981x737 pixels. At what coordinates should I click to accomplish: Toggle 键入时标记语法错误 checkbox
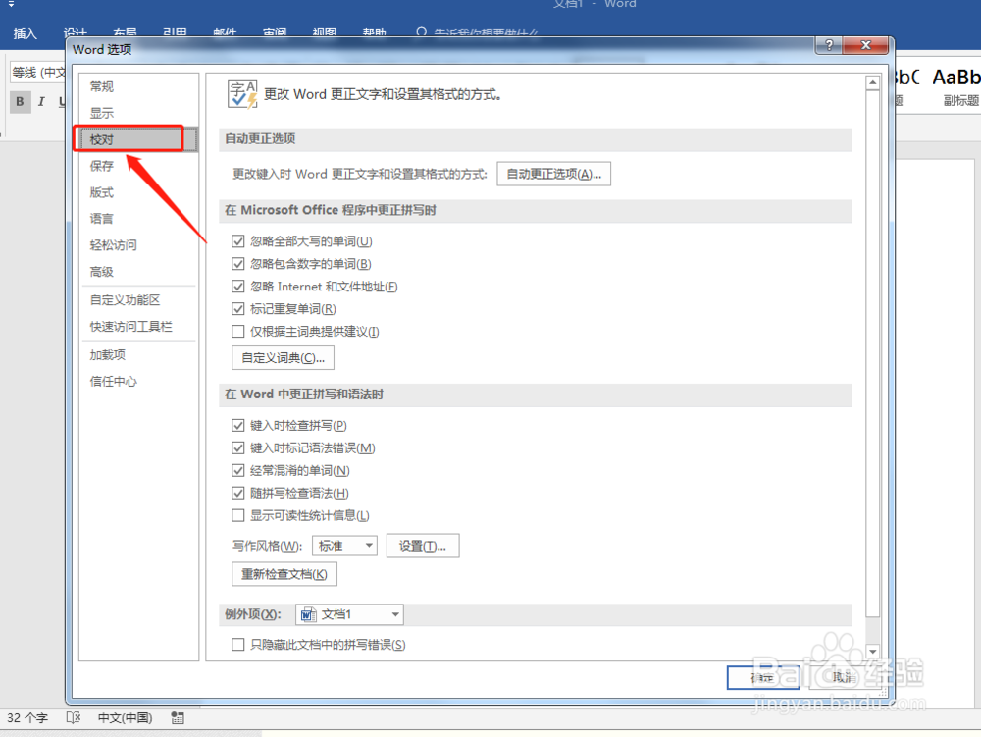click(237, 447)
